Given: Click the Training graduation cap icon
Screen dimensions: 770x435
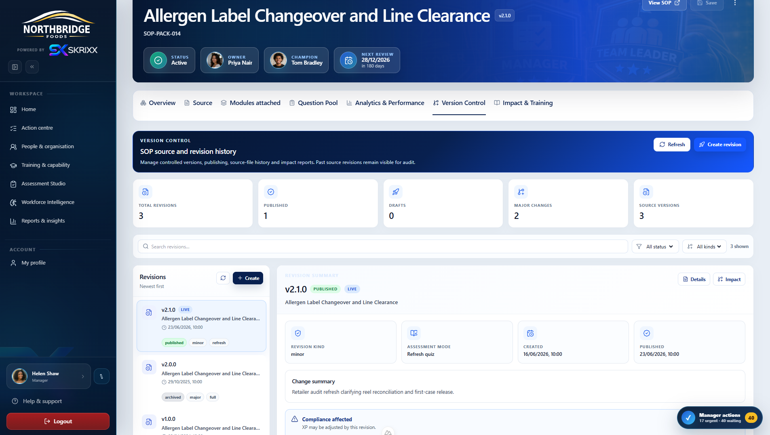Looking at the screenshot, I should (13, 166).
